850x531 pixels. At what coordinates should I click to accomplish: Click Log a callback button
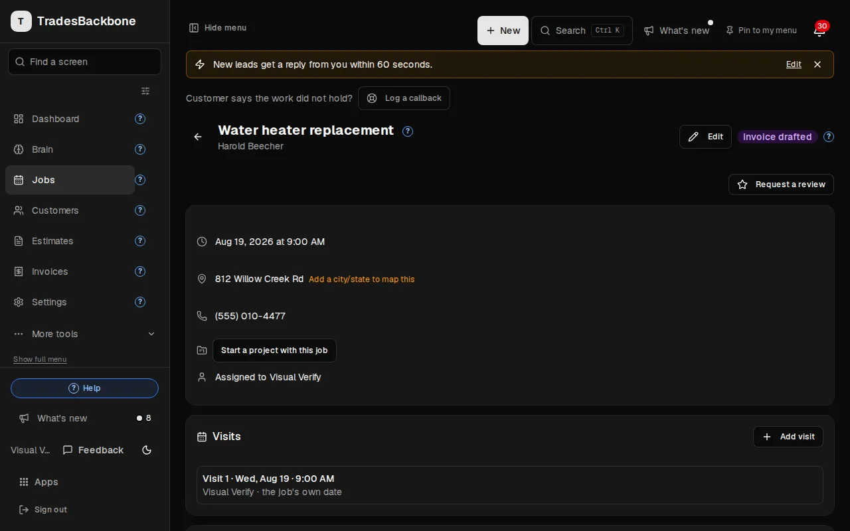tap(404, 98)
